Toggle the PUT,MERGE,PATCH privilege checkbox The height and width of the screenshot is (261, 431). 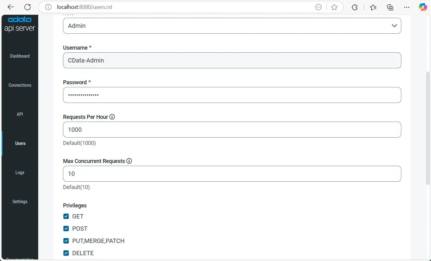pyautogui.click(x=66, y=241)
